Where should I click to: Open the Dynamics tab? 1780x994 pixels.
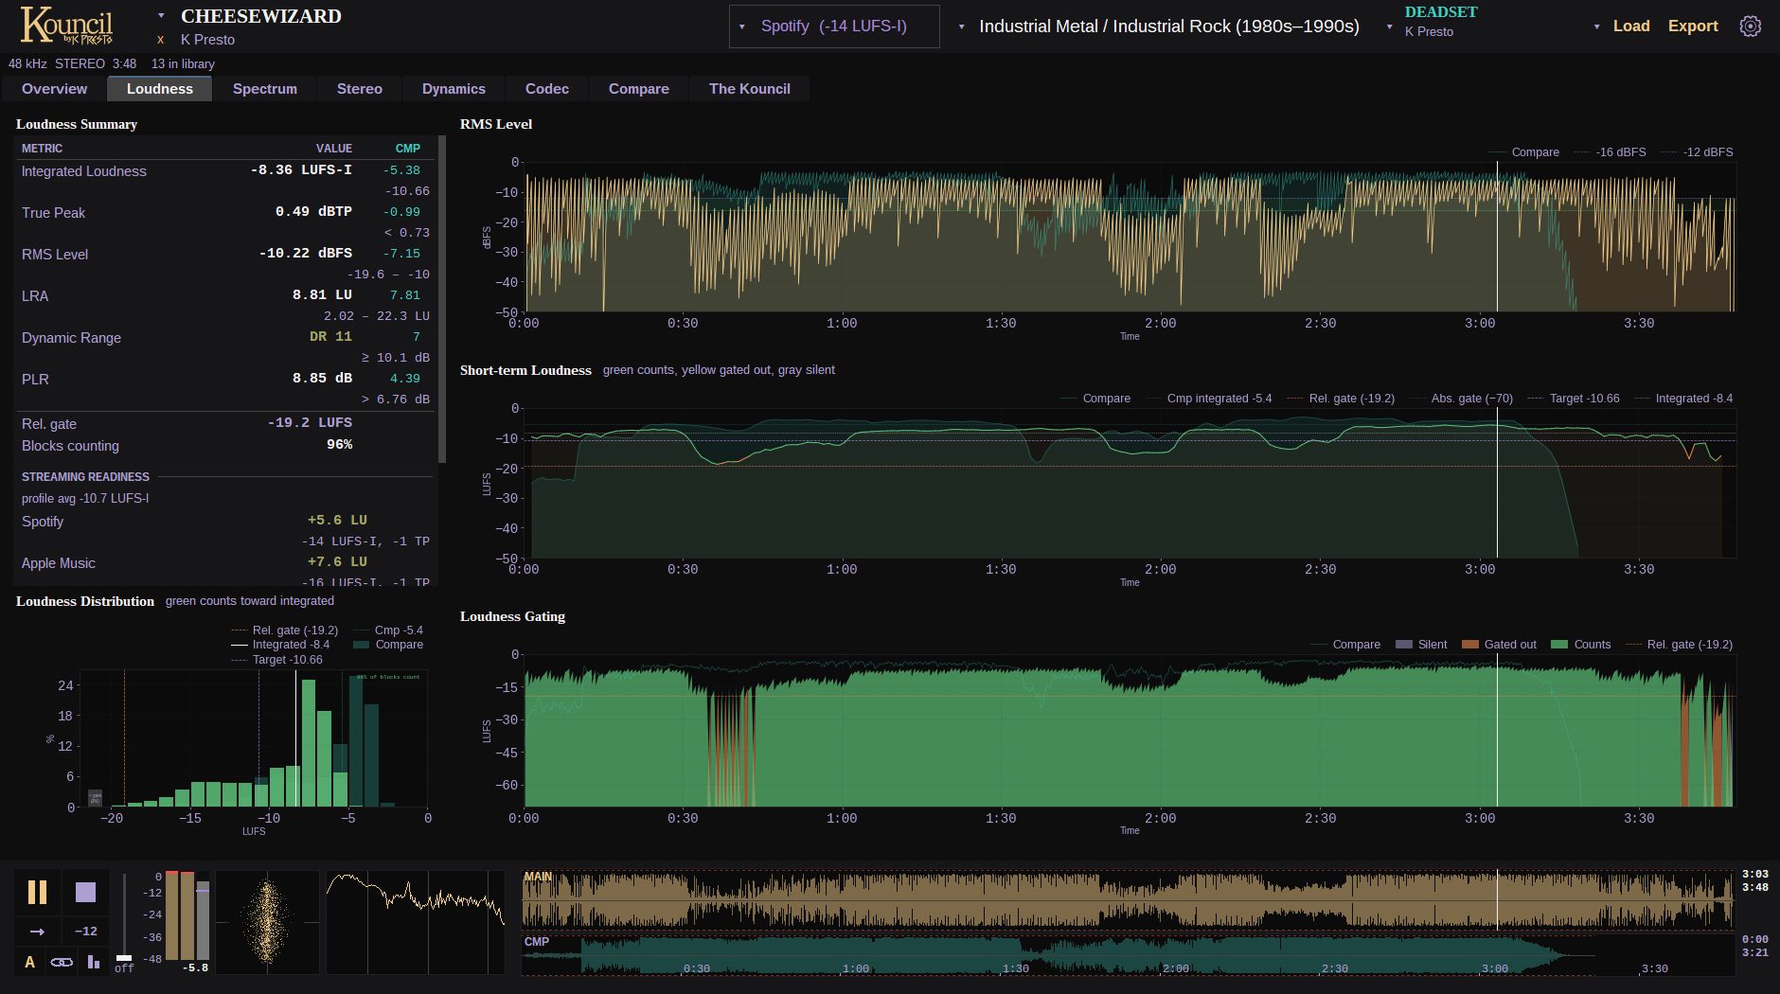tap(454, 89)
